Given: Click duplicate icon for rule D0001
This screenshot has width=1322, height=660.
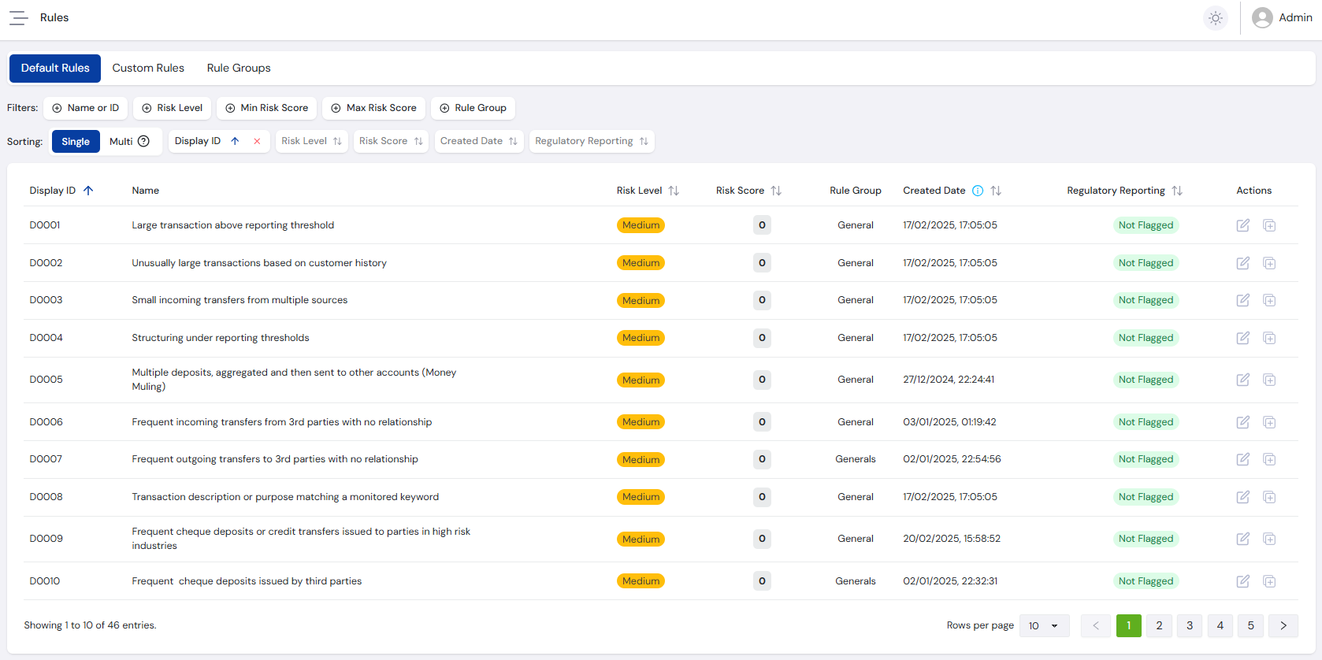Looking at the screenshot, I should coord(1269,225).
